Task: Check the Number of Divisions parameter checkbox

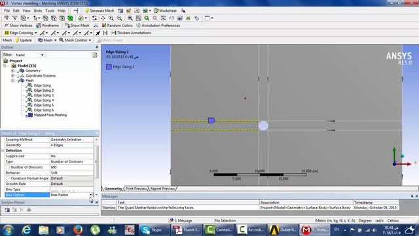Action: (8, 167)
